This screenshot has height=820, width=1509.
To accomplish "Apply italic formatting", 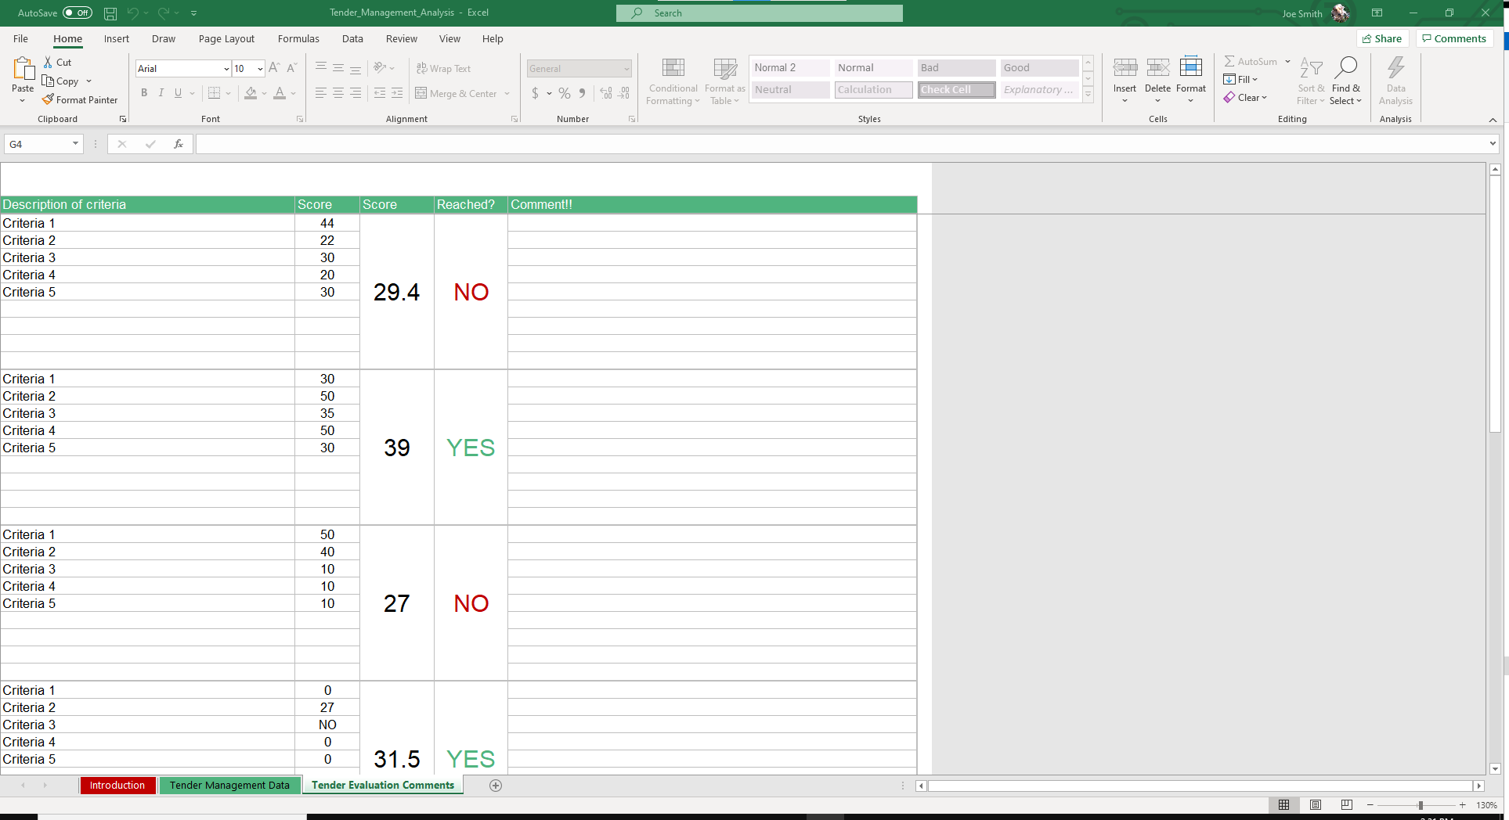I will point(161,93).
